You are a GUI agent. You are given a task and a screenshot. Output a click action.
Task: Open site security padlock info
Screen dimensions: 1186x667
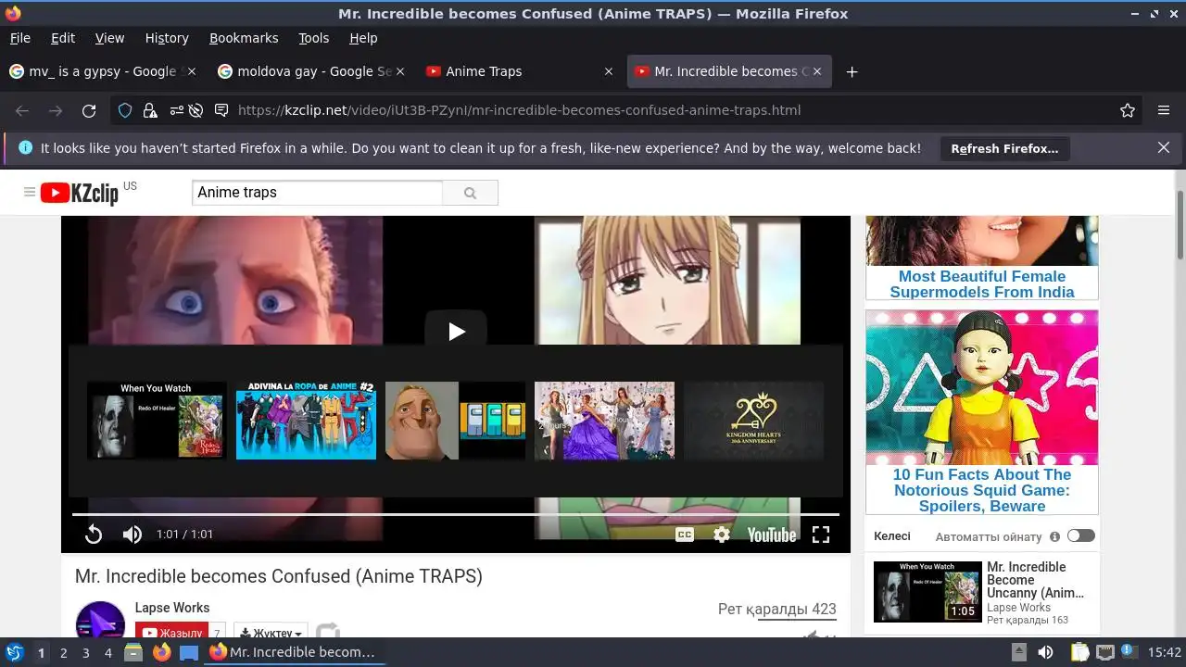(x=150, y=110)
